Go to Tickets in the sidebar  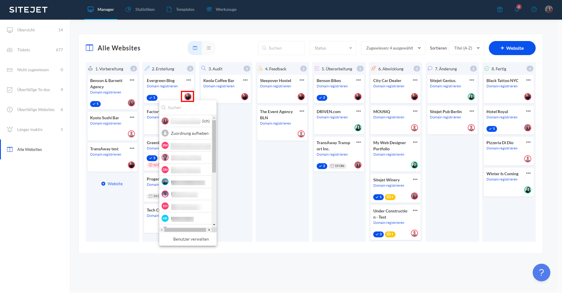(35, 50)
